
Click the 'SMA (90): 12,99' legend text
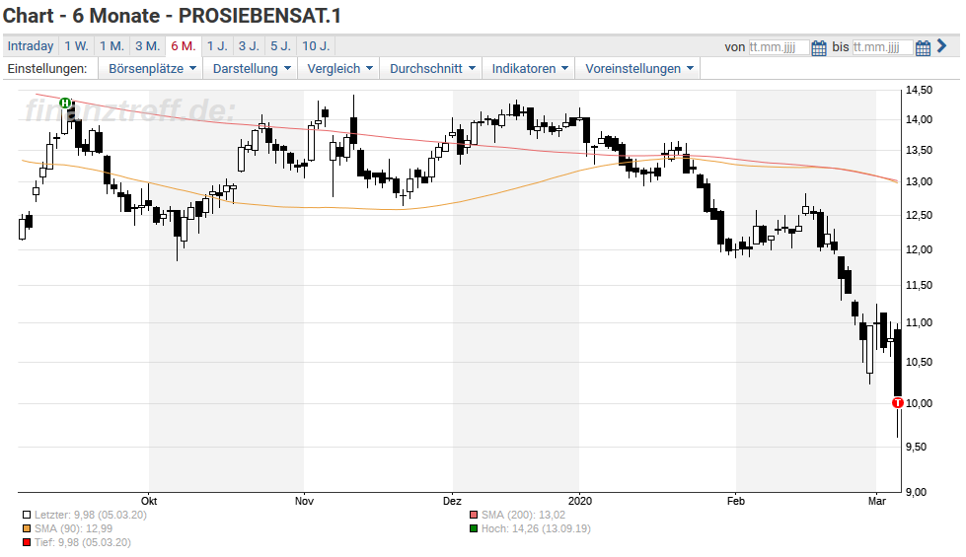[73, 528]
